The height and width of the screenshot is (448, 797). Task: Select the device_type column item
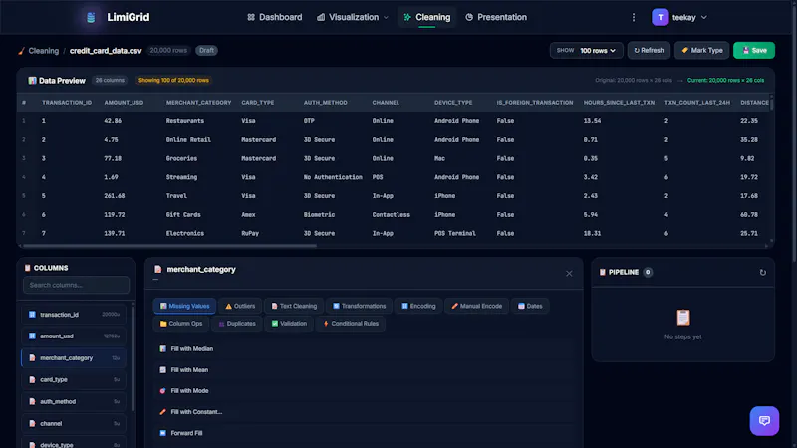point(74,443)
